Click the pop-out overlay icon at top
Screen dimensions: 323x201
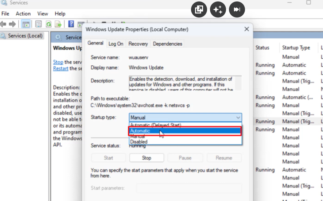pos(199,9)
